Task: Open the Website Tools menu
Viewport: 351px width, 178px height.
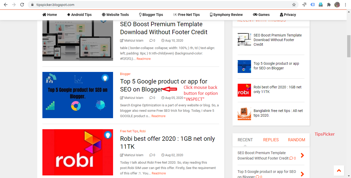Action: coord(115,15)
